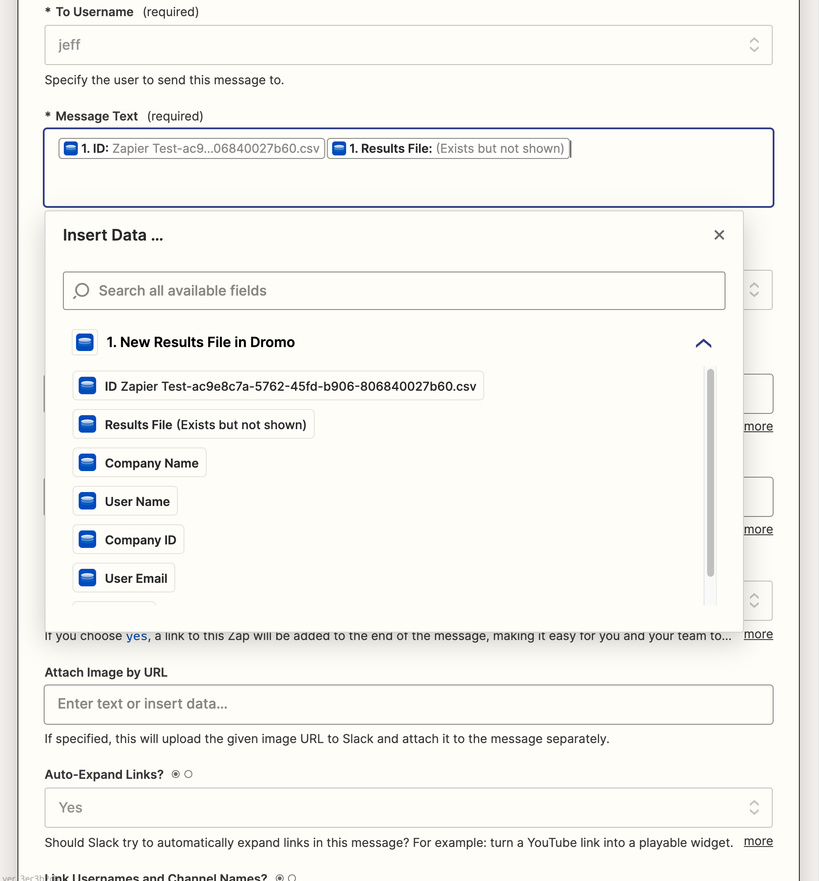Click the blue yes link in the Zap description
The height and width of the screenshot is (881, 819).
(x=136, y=637)
